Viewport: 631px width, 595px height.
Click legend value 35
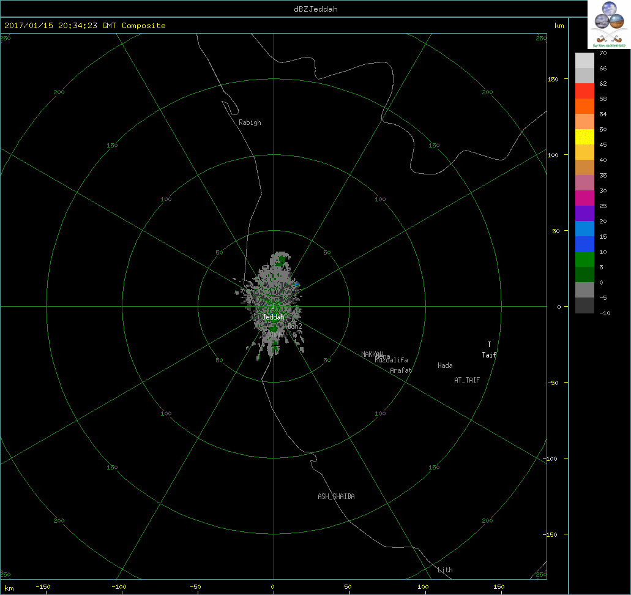603,175
